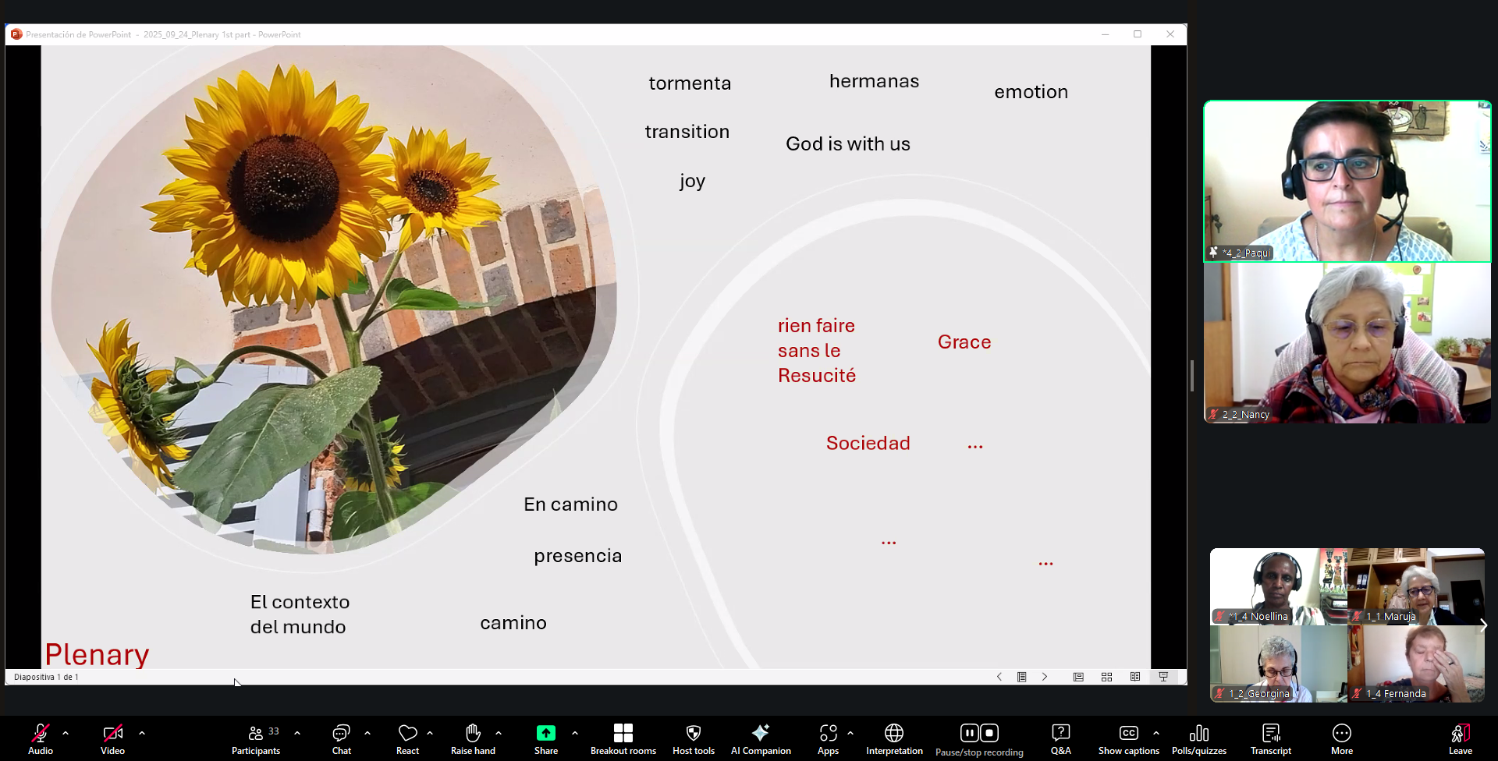Viewport: 1498px width, 761px height.
Task: Select Noellina's video thumbnail
Action: tap(1277, 586)
